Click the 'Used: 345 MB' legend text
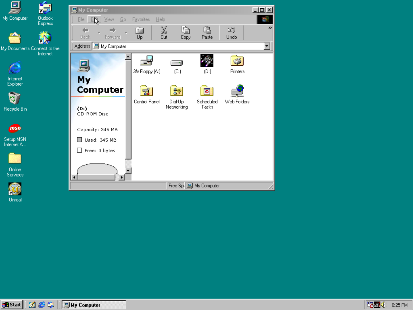The image size is (413, 310). coord(101,140)
